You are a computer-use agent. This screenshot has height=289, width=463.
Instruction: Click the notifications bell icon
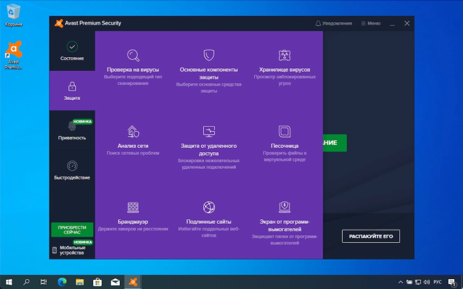[318, 23]
